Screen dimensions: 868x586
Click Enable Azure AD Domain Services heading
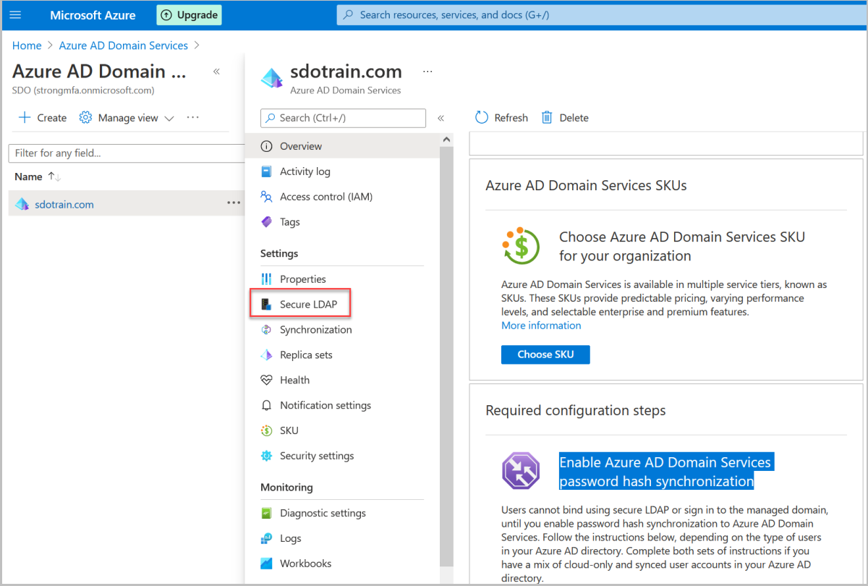click(x=665, y=472)
